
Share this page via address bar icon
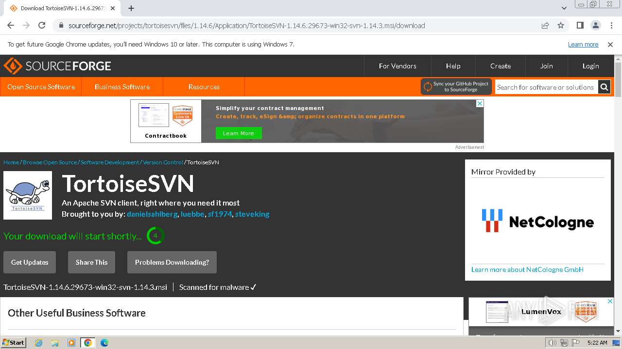point(545,26)
